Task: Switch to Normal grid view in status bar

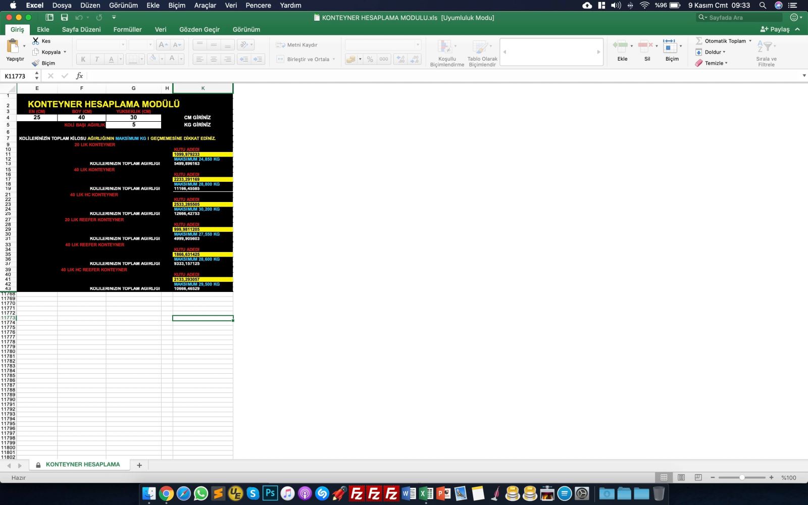Action: (664, 478)
